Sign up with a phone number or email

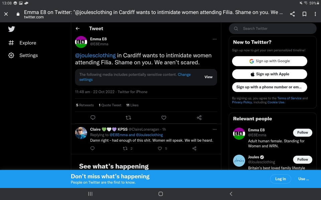tap(270, 87)
